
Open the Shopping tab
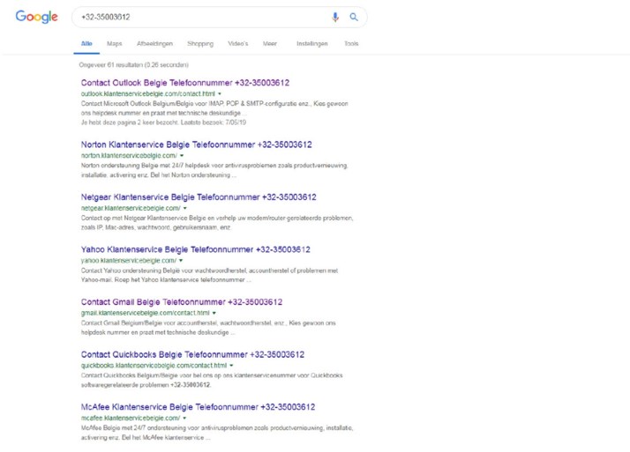pos(200,44)
